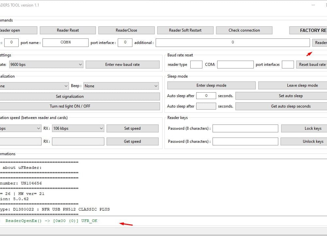Screen dimensions: 327x236
Task: Click the ReaderClose button
Action: [126, 30]
